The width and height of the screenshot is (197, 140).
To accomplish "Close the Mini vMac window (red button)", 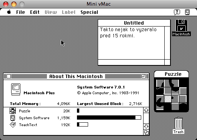I will 6,4.
